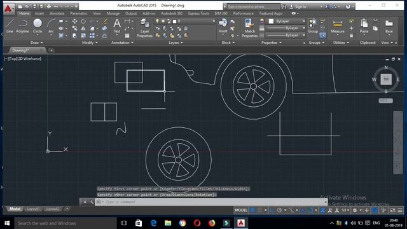Click Match Properties tool
Viewport: 407px width, 229px height.
tap(249, 28)
